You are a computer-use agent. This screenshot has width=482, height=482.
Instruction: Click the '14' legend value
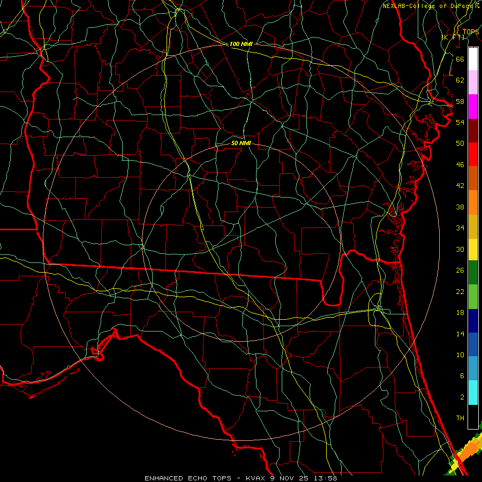[460, 334]
